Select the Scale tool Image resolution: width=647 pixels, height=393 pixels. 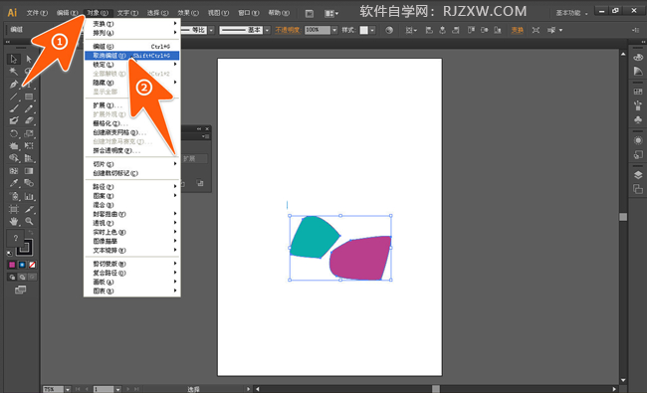coord(29,133)
